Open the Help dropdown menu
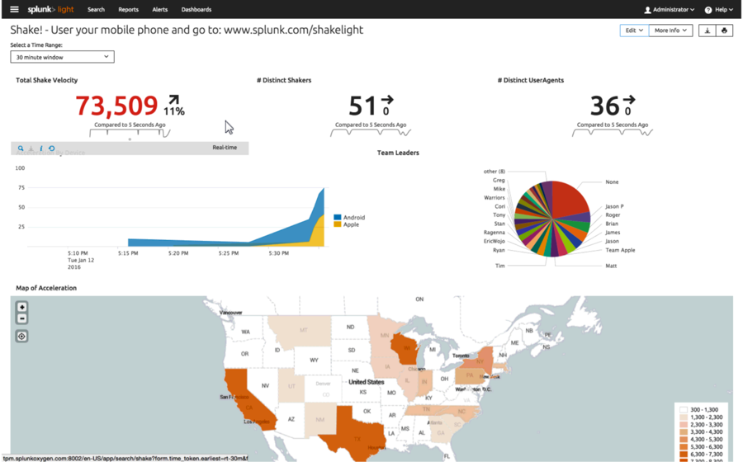Viewport: 743px width, 462px height. 719,9
